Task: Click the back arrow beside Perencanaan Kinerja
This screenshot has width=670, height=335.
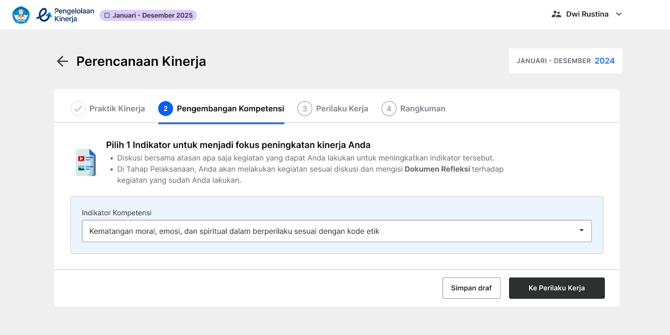Action: 62,61
